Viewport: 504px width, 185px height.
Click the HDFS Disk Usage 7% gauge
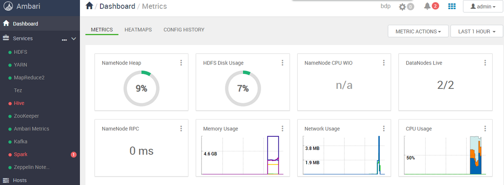pyautogui.click(x=243, y=88)
